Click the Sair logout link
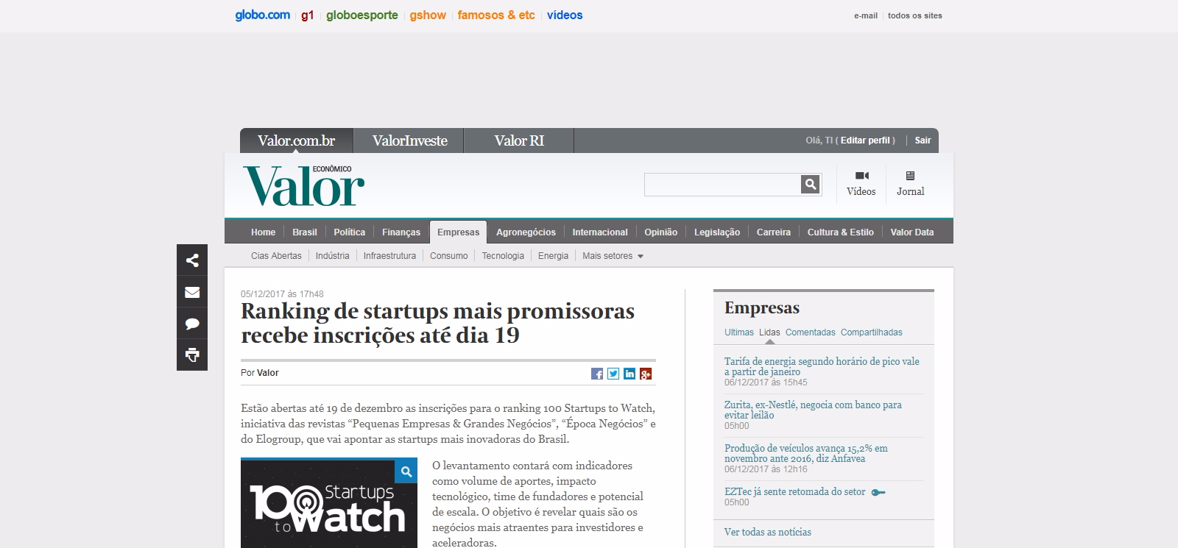Screen dimensions: 1178x548 (923, 140)
